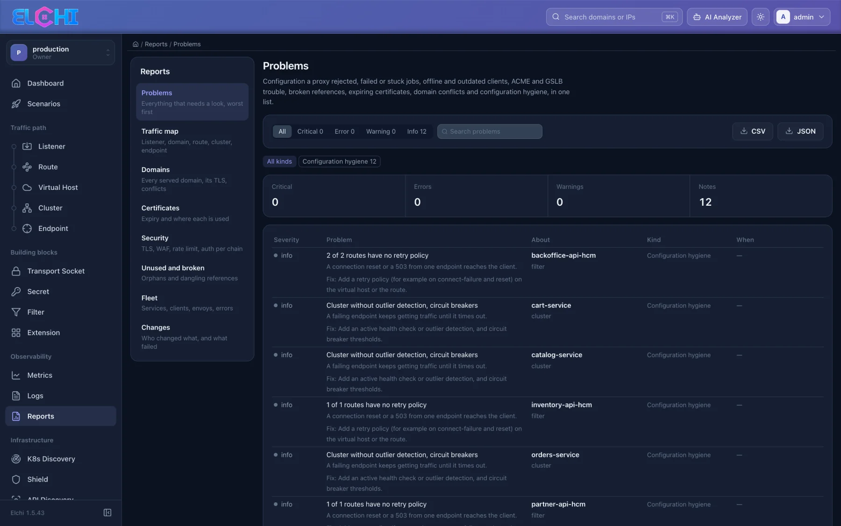
Task: Select the All kinds chip
Action: 279,161
